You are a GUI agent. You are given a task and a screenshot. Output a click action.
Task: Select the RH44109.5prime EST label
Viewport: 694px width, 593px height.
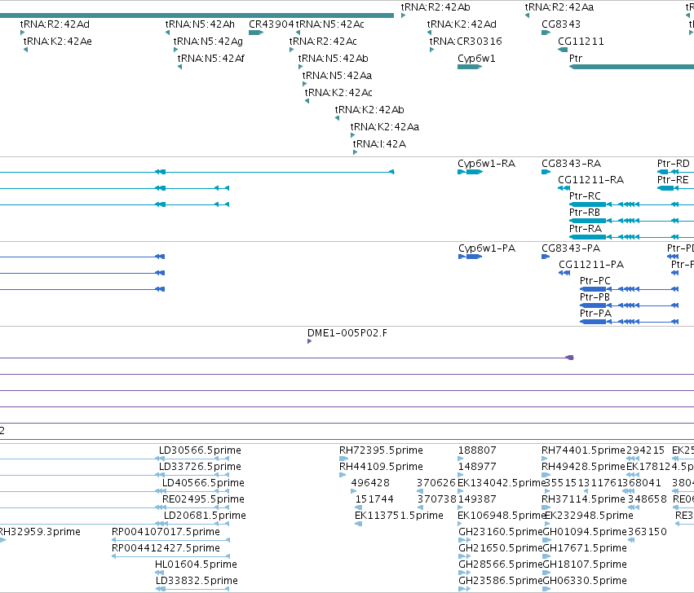coord(381,467)
